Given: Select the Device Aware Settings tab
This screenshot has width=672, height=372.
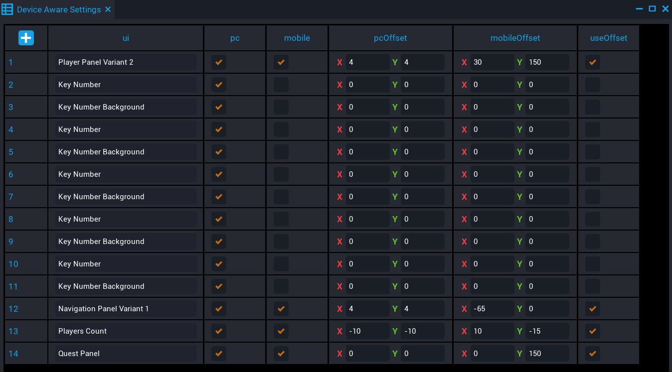Looking at the screenshot, I should tap(59, 9).
